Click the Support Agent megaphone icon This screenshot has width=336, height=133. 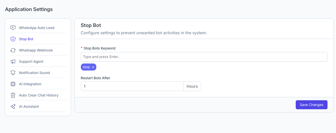click(x=13, y=61)
